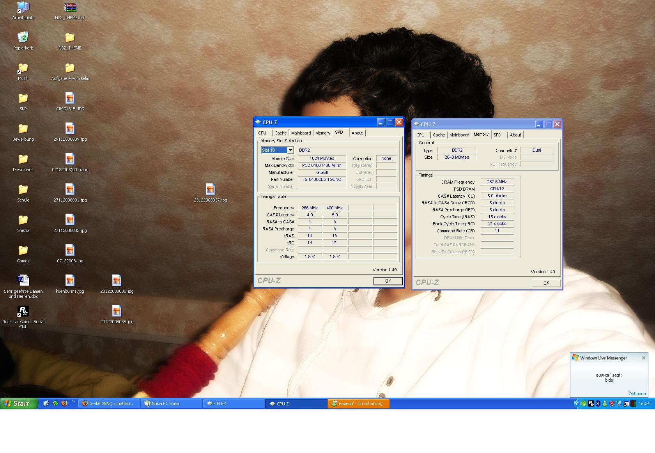Open the Sehr geehrte Damen Word document
655x453 pixels.
pos(23,281)
